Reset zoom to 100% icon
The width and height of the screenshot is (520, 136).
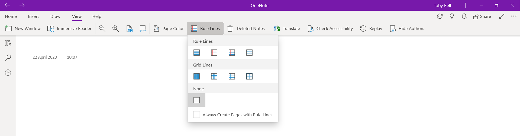pyautogui.click(x=130, y=28)
